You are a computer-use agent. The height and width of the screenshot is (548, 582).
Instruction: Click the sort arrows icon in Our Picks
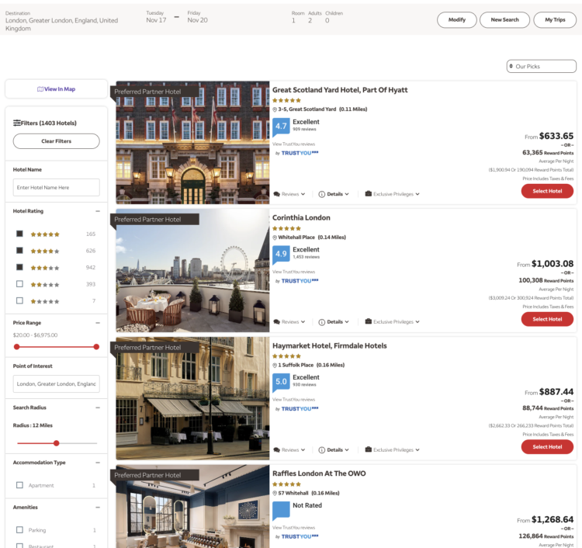511,67
